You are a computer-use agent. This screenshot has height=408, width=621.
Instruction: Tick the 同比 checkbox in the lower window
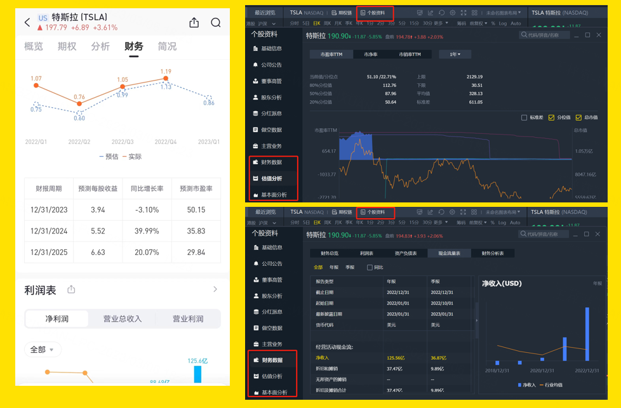pos(370,268)
